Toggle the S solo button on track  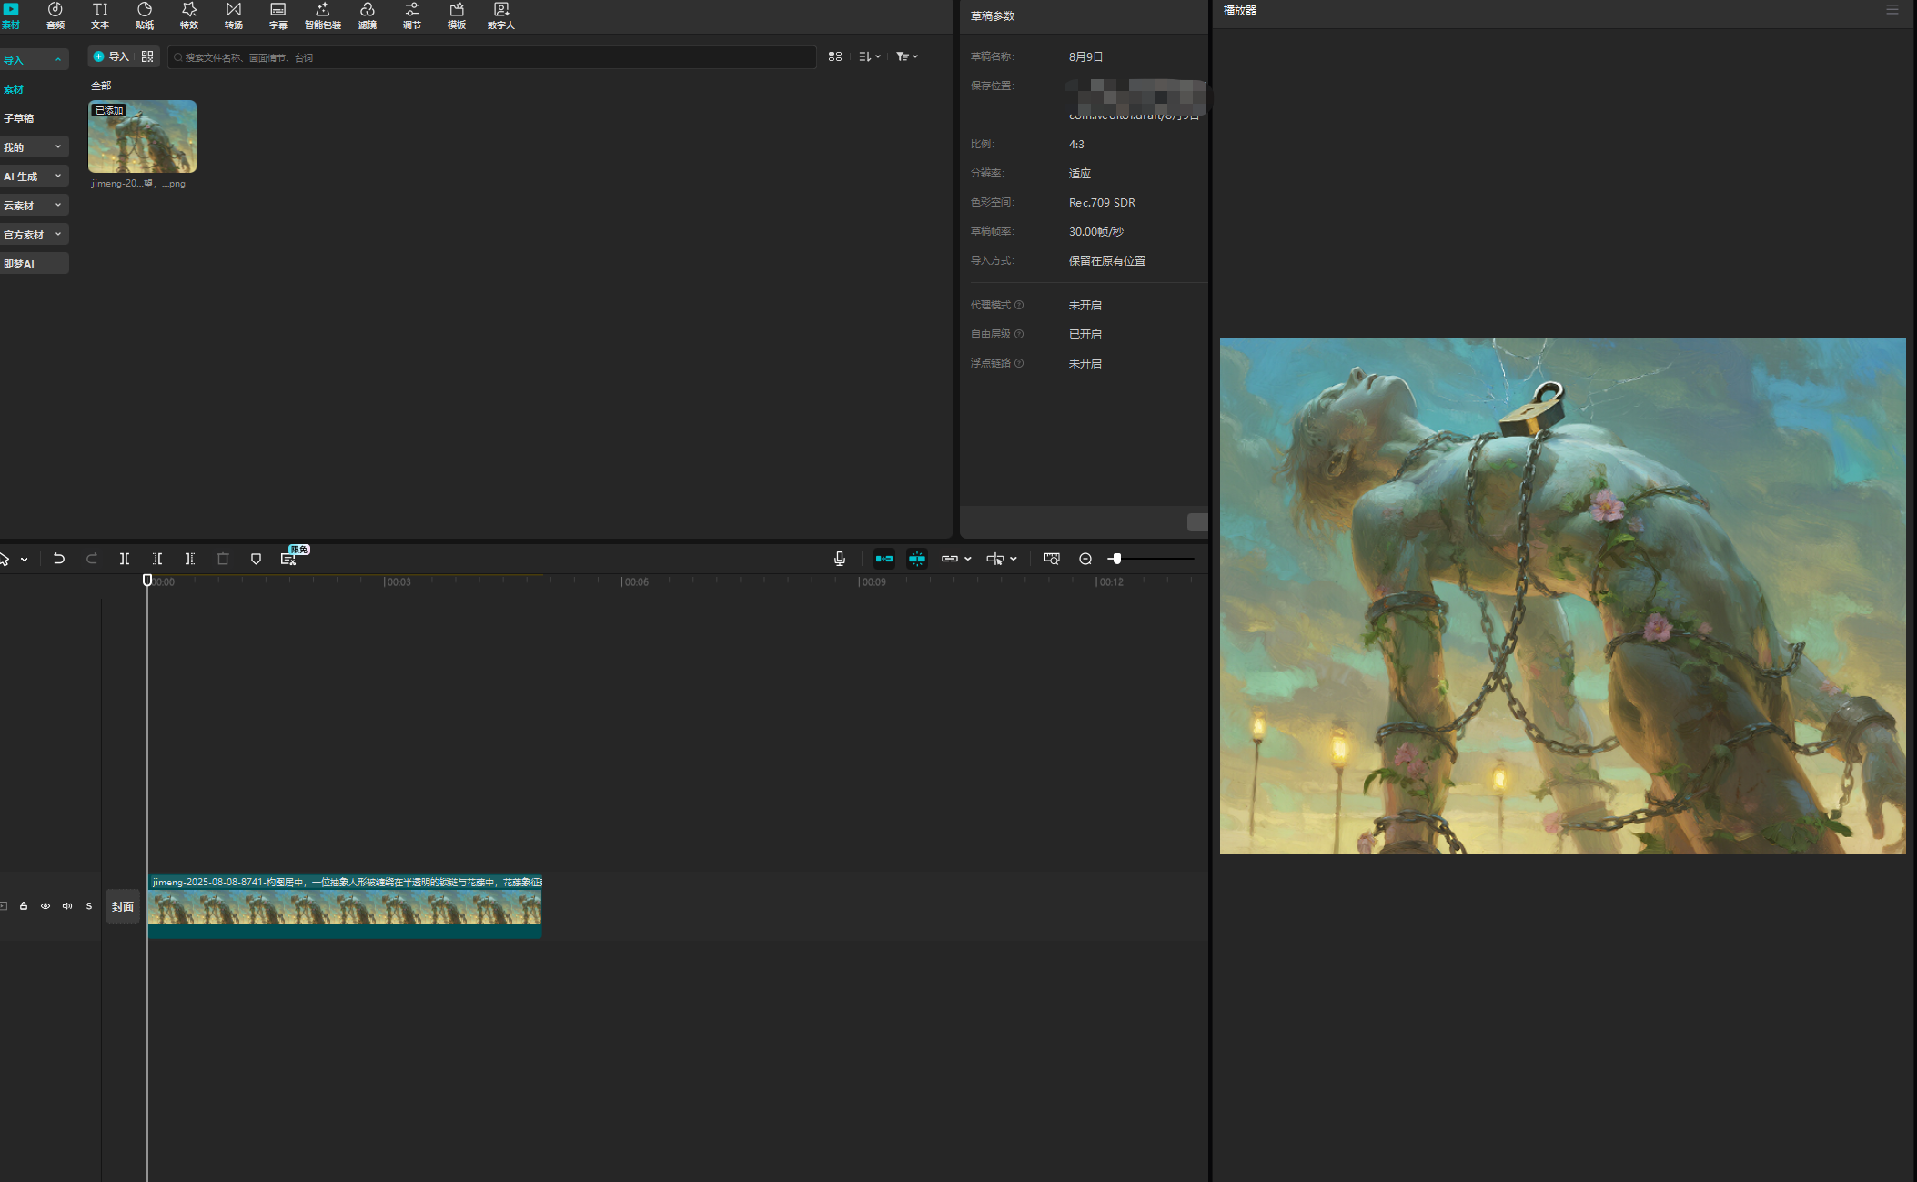click(x=89, y=906)
